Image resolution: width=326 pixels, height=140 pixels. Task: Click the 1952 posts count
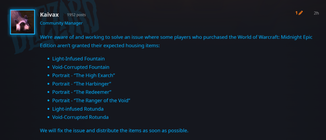(x=76, y=15)
